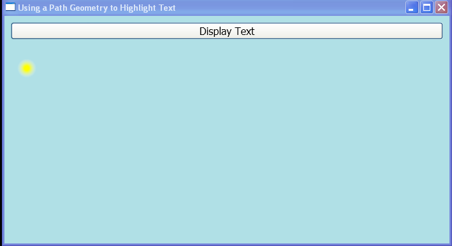Click the yellow glowing dot

pyautogui.click(x=27, y=68)
